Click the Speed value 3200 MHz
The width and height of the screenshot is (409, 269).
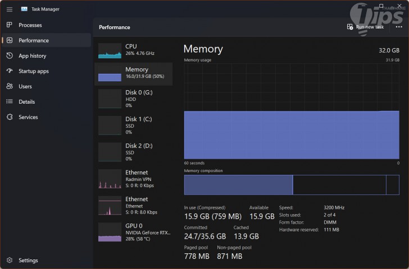pyautogui.click(x=334, y=207)
